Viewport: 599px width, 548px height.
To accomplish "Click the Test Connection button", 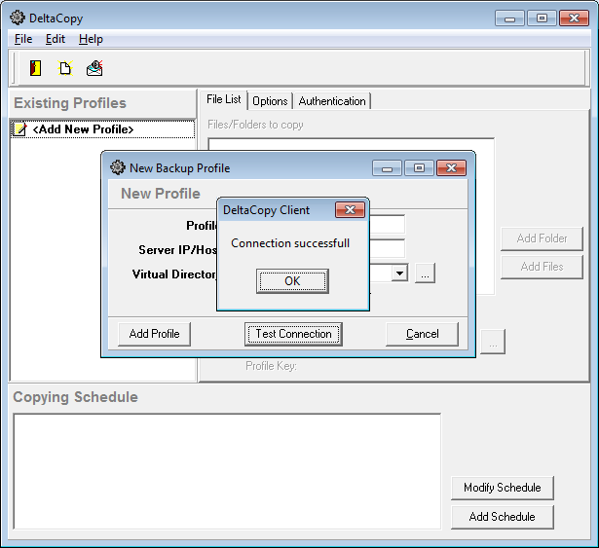I will coord(293,334).
